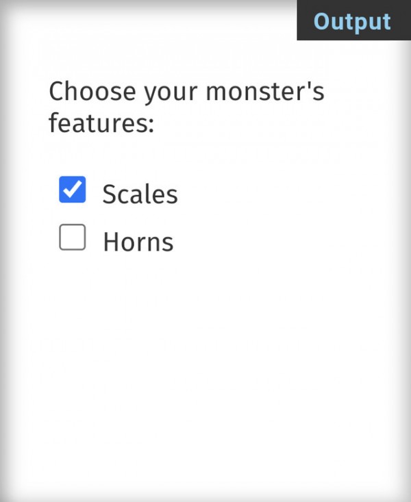Click the Horns label text
The height and width of the screenshot is (502, 411).
pos(138,242)
